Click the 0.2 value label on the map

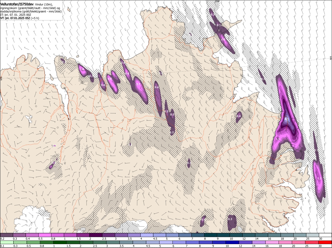172,132
